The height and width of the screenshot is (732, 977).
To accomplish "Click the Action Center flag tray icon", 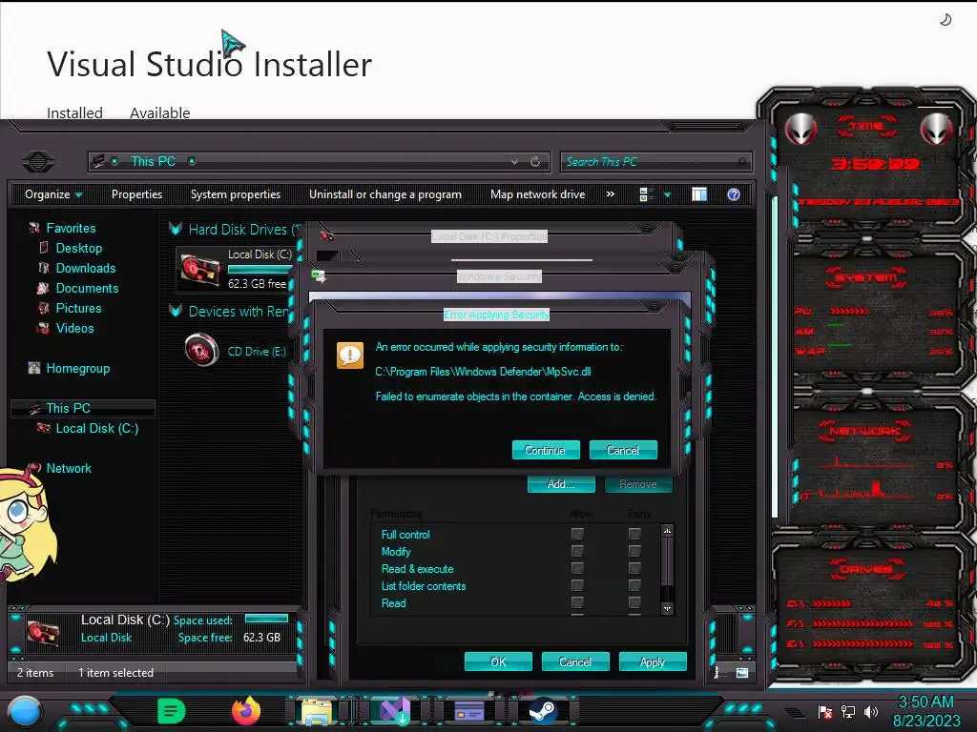I will point(825,712).
